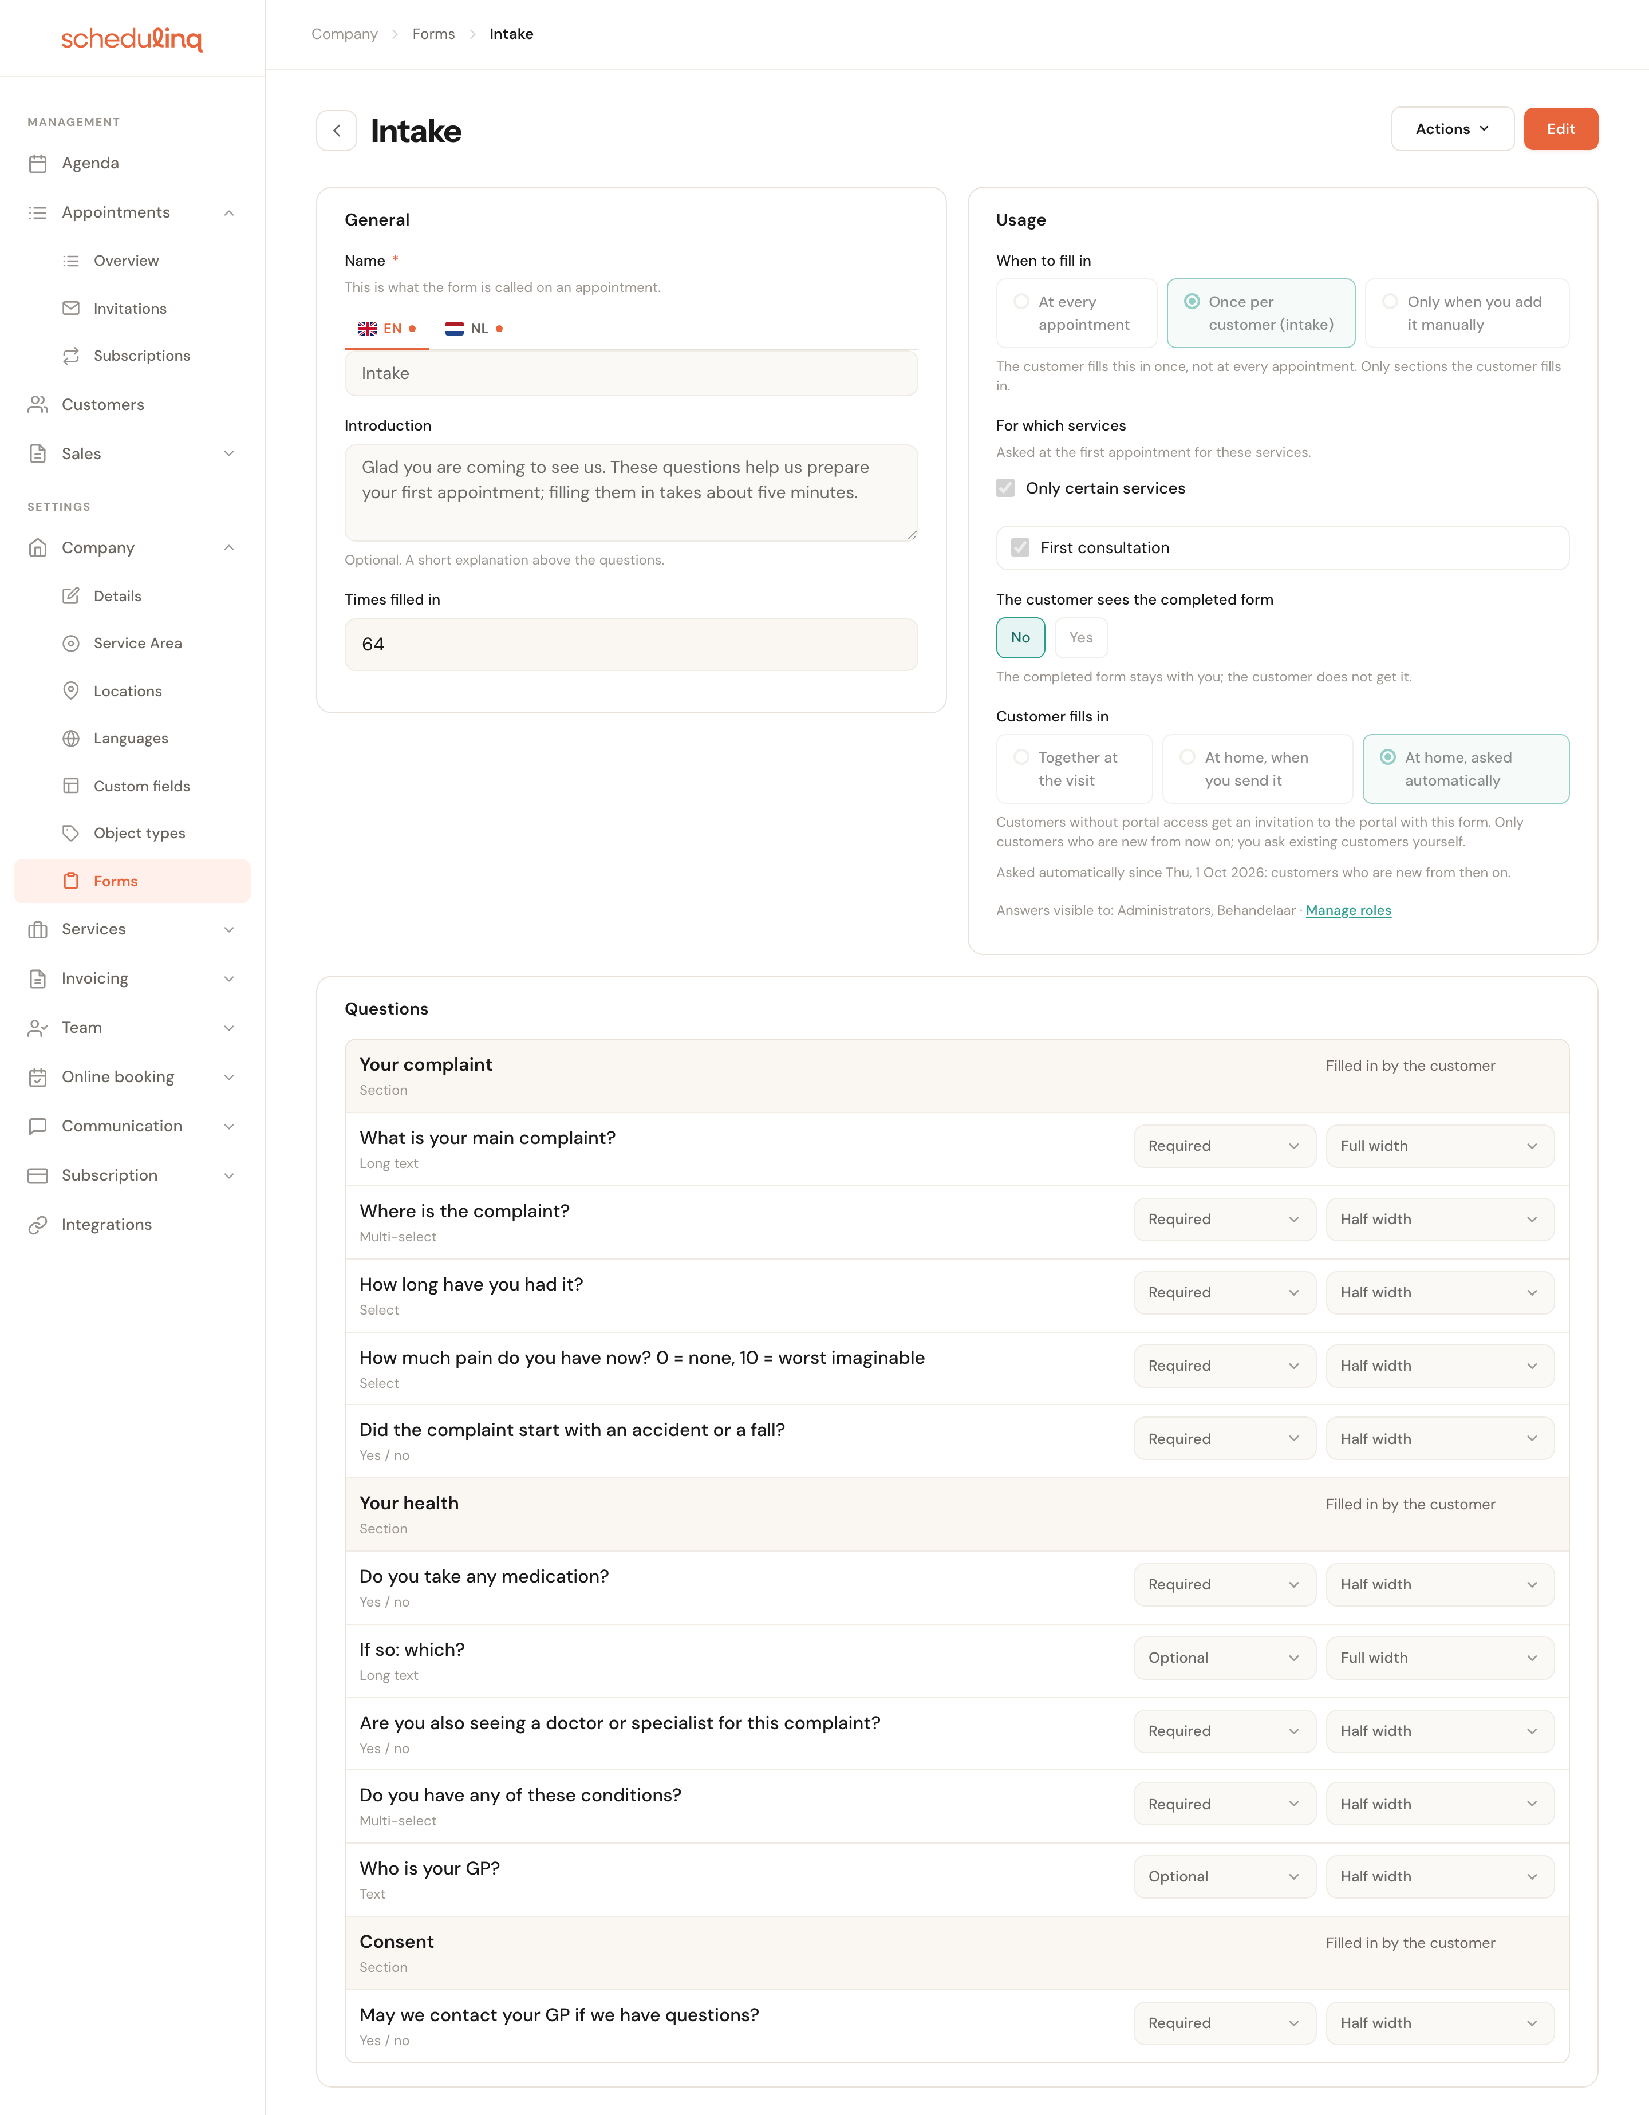Viewport: 1649px width, 2115px height.
Task: Click the Name input field Intake
Action: [632, 374]
